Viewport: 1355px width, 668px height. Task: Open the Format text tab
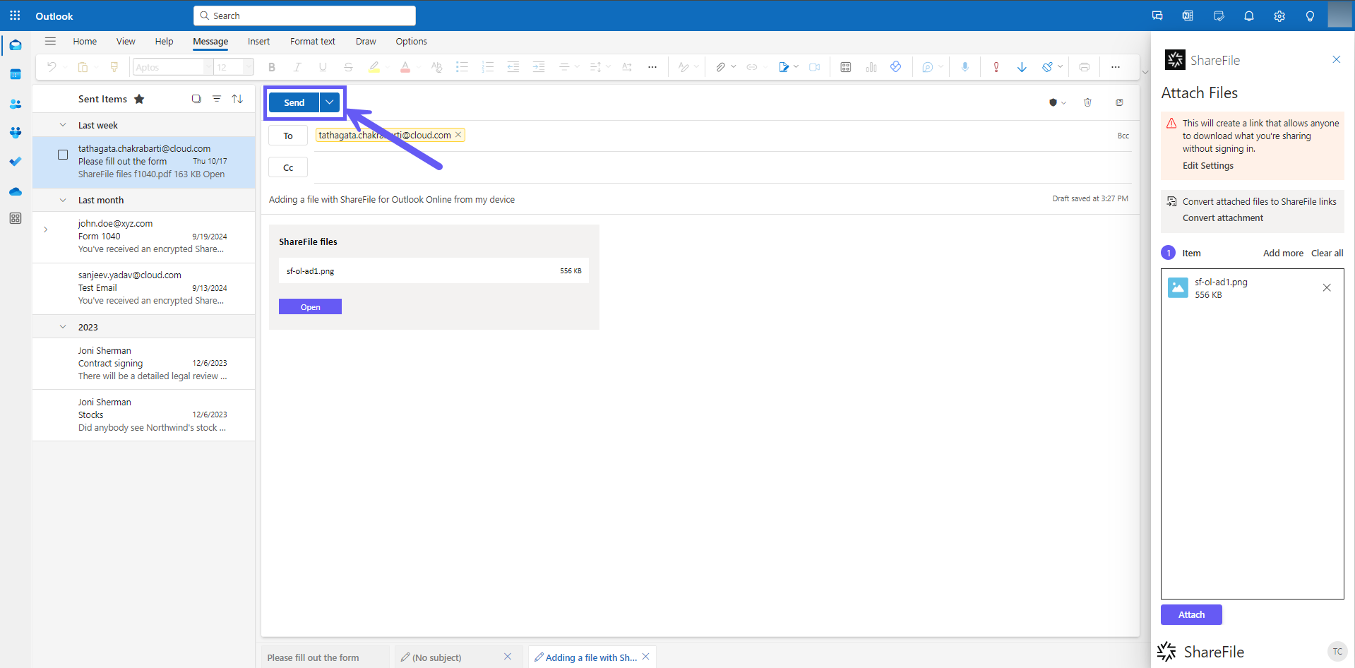point(313,41)
